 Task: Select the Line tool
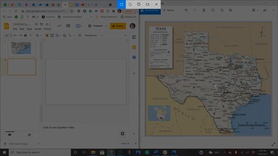70,36
